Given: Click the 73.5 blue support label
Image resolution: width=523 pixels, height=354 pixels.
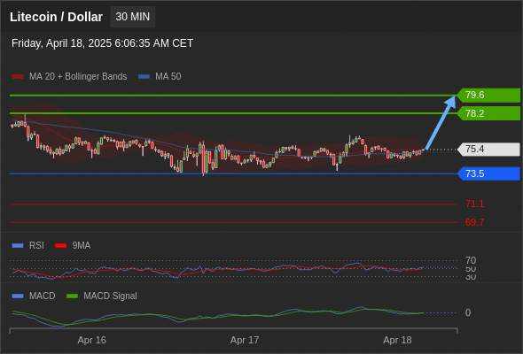Looking at the screenshot, I should [x=488, y=173].
